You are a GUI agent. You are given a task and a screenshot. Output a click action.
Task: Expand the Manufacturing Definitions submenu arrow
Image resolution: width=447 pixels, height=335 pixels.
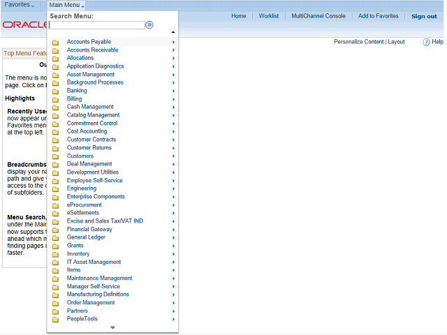click(173, 295)
